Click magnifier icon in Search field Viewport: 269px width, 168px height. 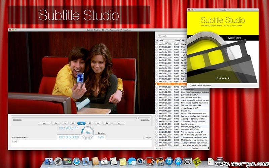pyautogui.click(x=159, y=36)
